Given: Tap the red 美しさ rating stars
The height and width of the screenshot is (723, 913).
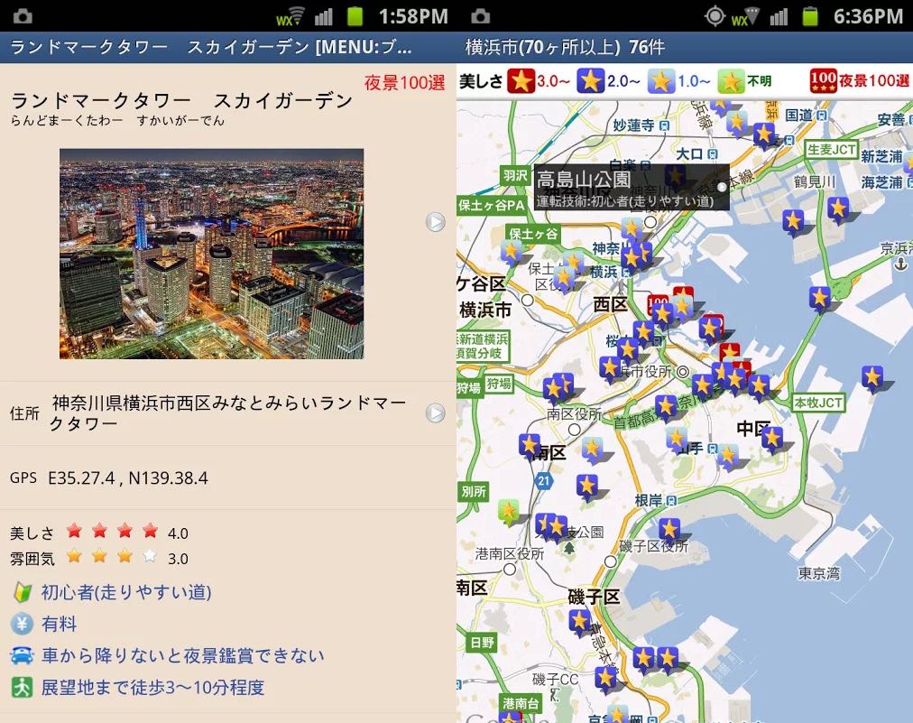Looking at the screenshot, I should [x=112, y=531].
